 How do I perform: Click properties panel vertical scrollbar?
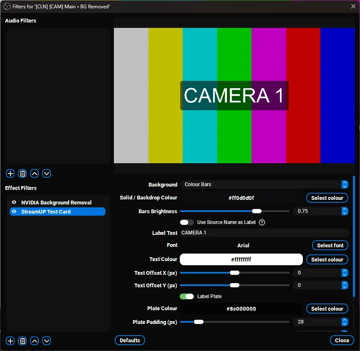click(x=354, y=236)
